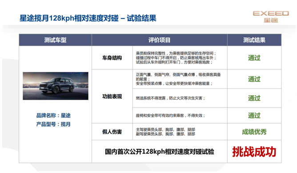The height and width of the screenshot is (173, 297).
Task: Click the 通过 result for airbag deployment row
Action: click(254, 79)
